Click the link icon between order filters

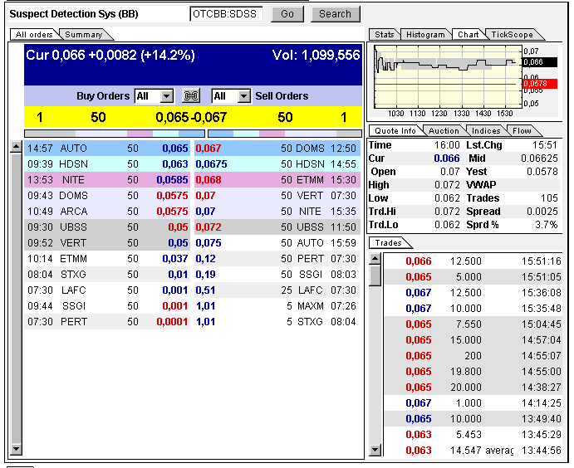point(191,96)
